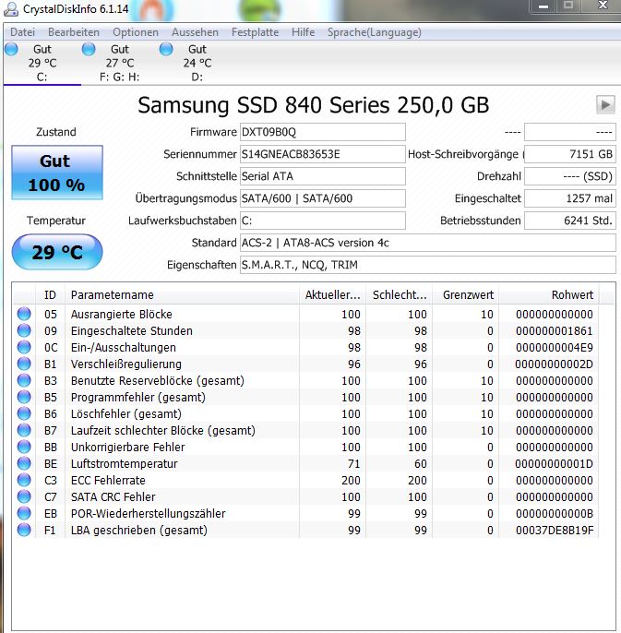
Task: Click the Schlecht... column header
Action: click(x=399, y=294)
